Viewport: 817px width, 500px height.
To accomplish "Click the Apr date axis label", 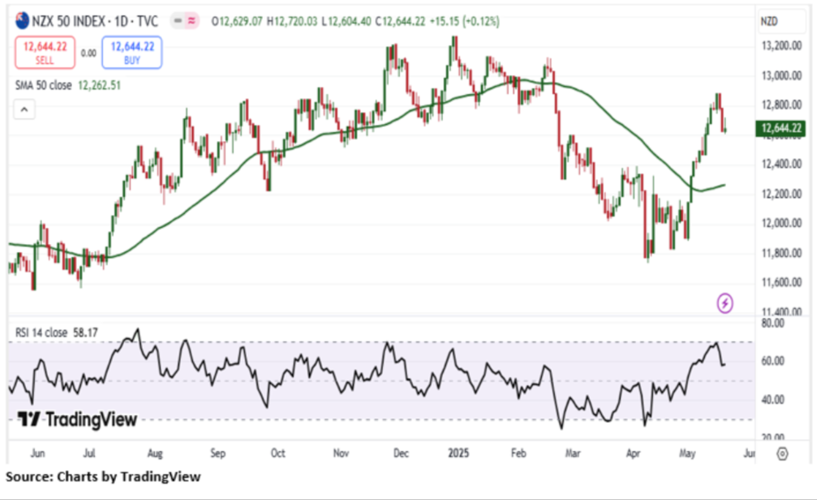I will 633,453.
